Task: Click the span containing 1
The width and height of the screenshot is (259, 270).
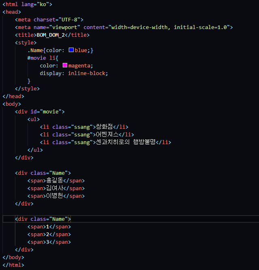Action: click(x=49, y=226)
